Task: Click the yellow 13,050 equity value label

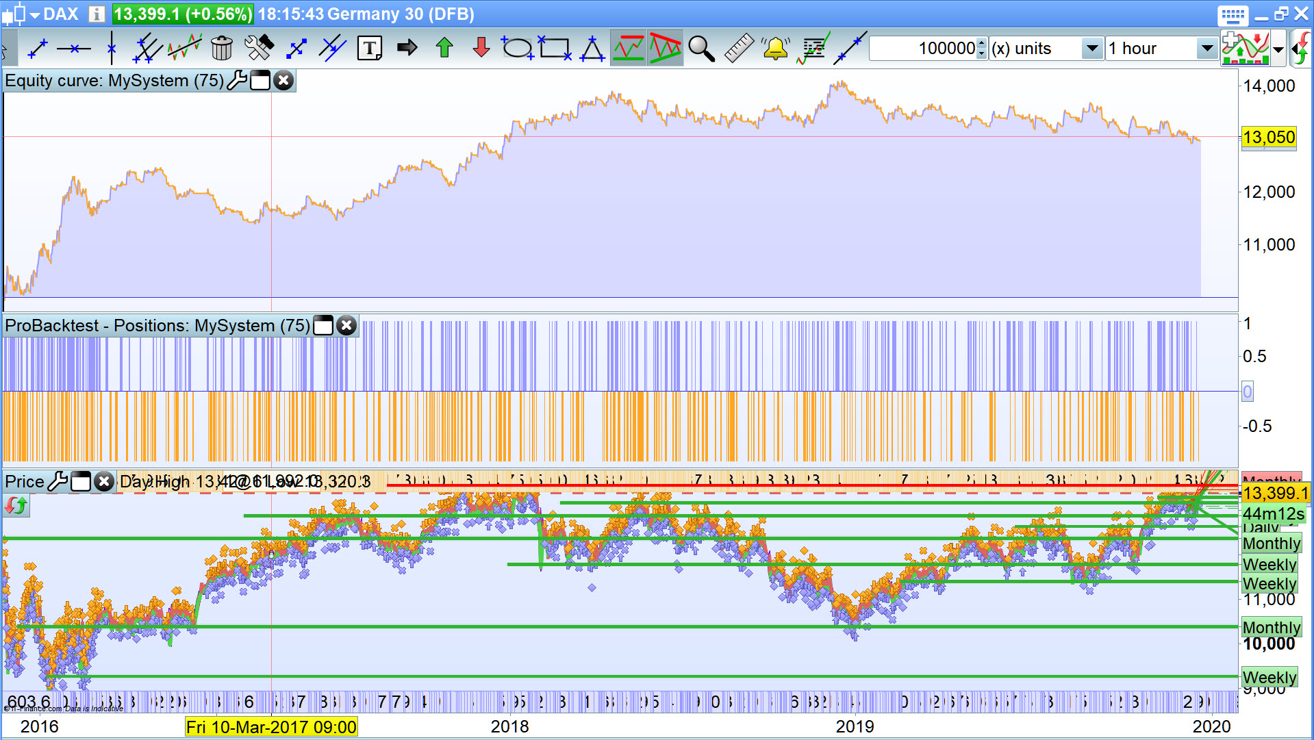Action: (x=1269, y=137)
